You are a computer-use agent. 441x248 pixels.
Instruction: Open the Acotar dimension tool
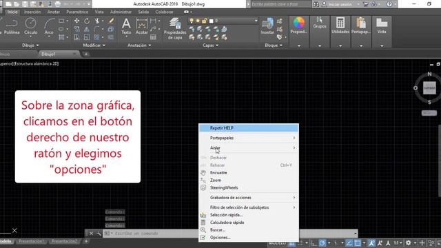coord(141,26)
